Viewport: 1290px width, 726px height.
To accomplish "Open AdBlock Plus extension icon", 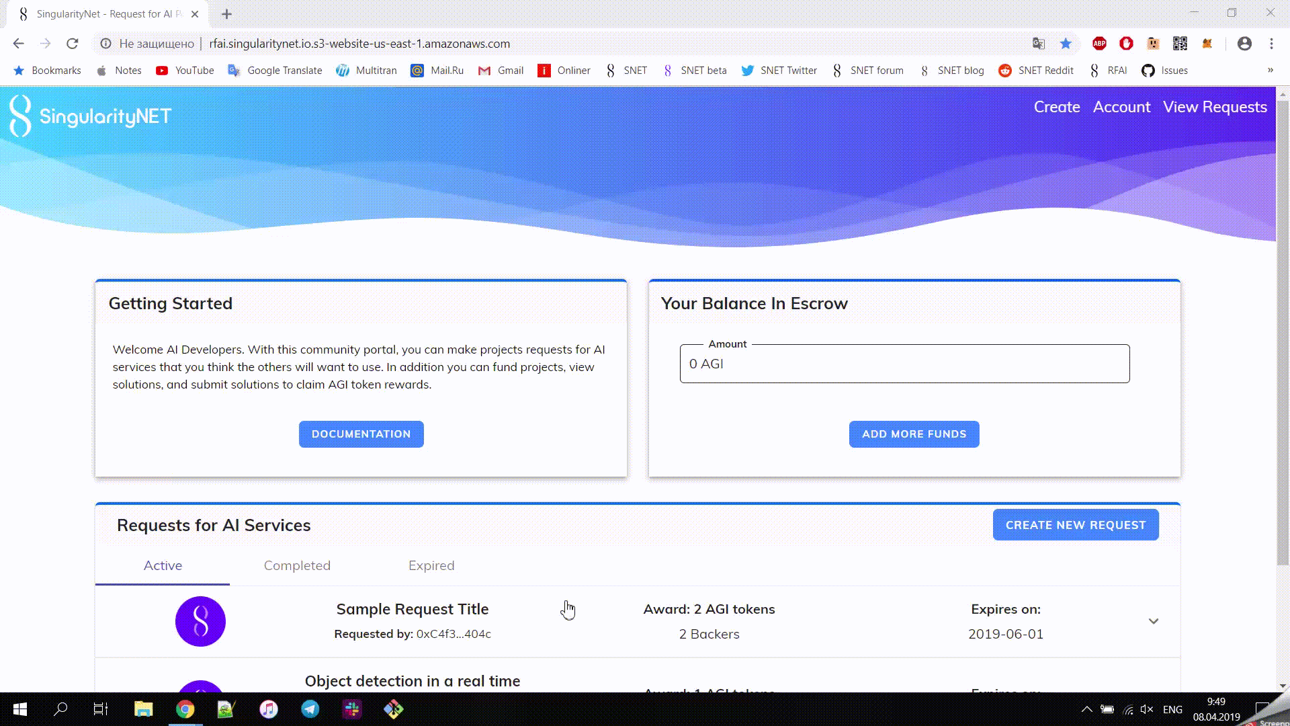I will tap(1099, 44).
